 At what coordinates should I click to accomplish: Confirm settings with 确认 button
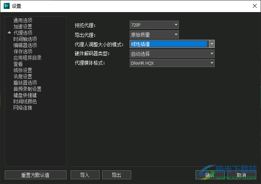[x=210, y=175]
